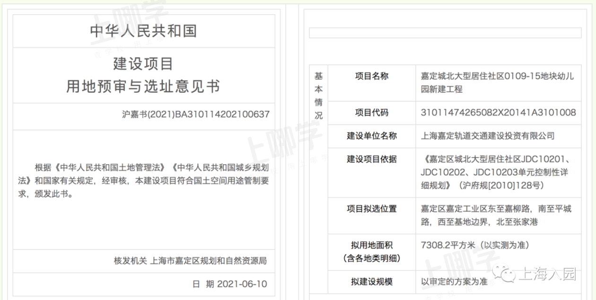Select the title 建设项目
The image size is (596, 300).
click(x=143, y=63)
